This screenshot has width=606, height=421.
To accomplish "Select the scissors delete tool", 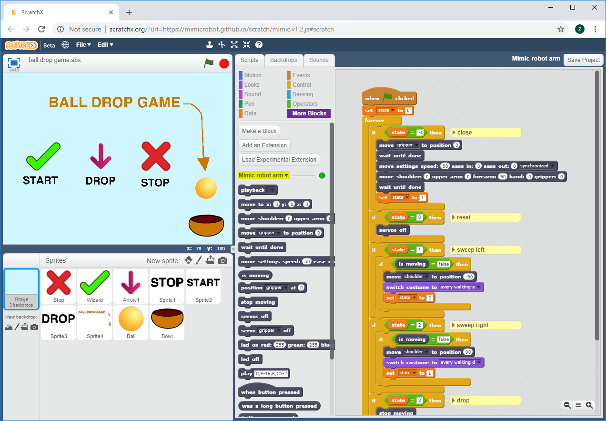I will 222,45.
